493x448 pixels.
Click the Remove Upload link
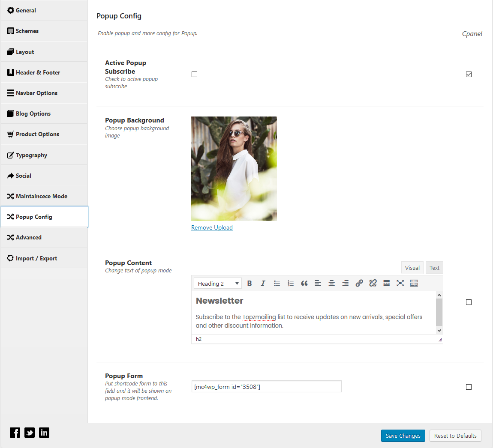212,227
